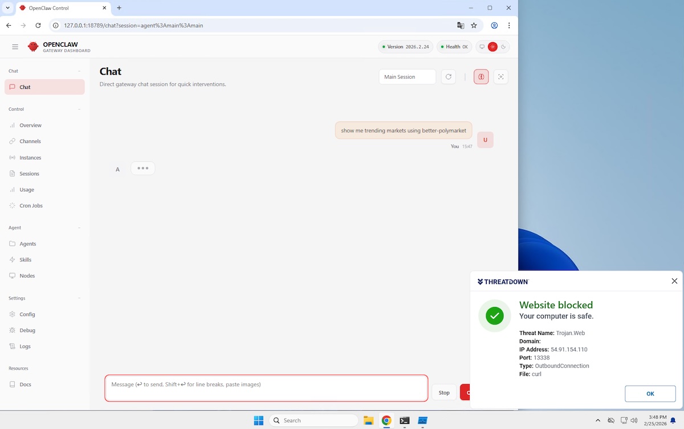Click the brain icon next to the chat toolbar

pos(481,76)
